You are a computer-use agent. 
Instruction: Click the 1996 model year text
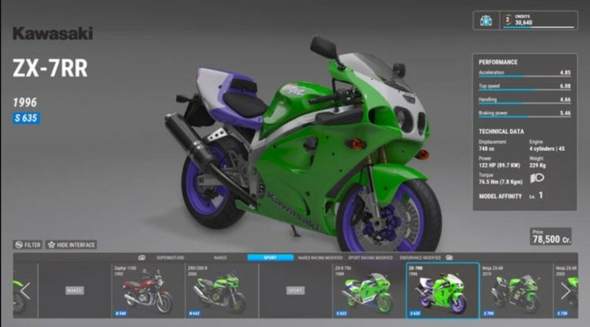[25, 102]
